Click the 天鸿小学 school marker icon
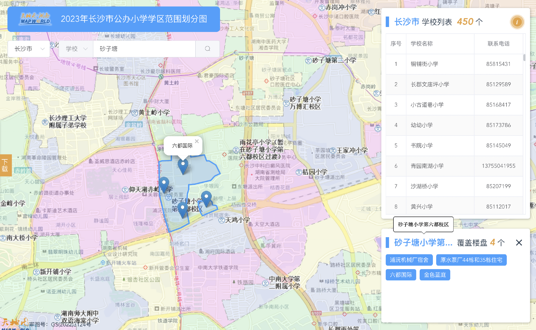The image size is (536, 330). tap(221, 220)
